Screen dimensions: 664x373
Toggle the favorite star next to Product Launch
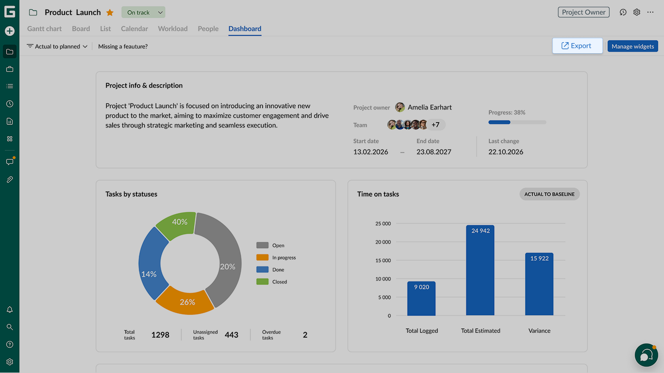pos(110,13)
